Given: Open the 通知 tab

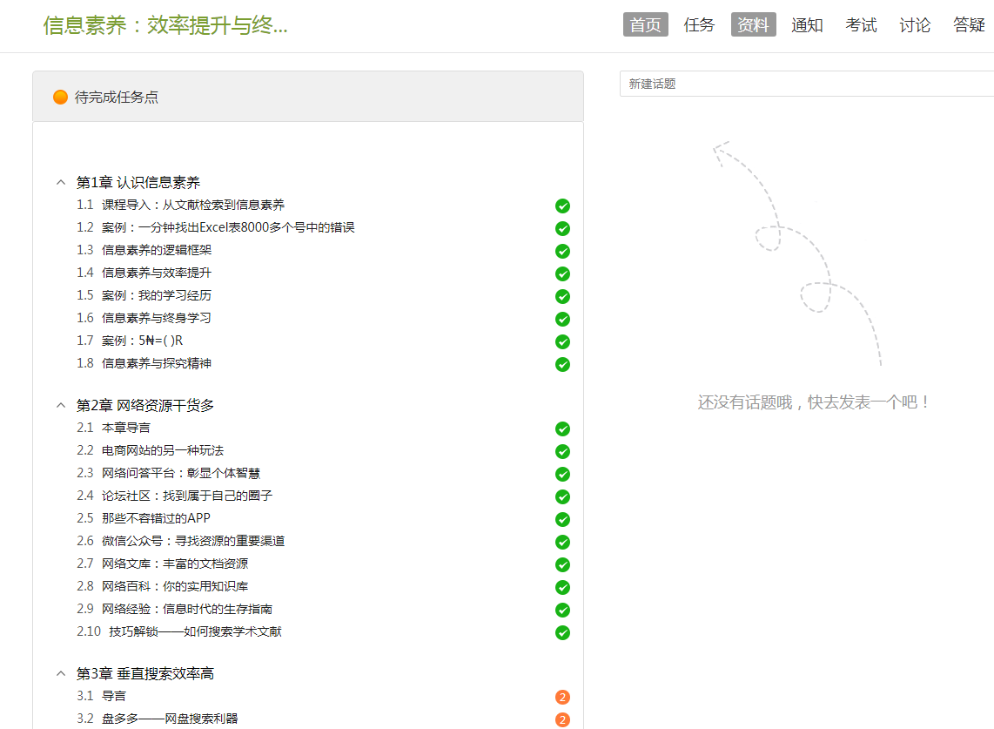Looking at the screenshot, I should [x=807, y=25].
